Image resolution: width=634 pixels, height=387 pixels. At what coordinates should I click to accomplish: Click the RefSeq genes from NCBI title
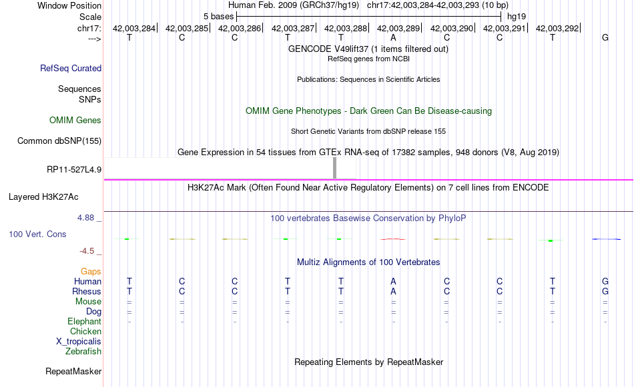pos(369,59)
